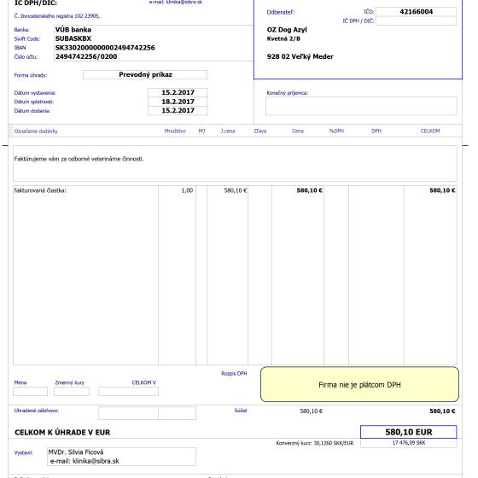Click the empty Konečný príjemca field
Screen dimensions: 478x478
click(x=361, y=106)
